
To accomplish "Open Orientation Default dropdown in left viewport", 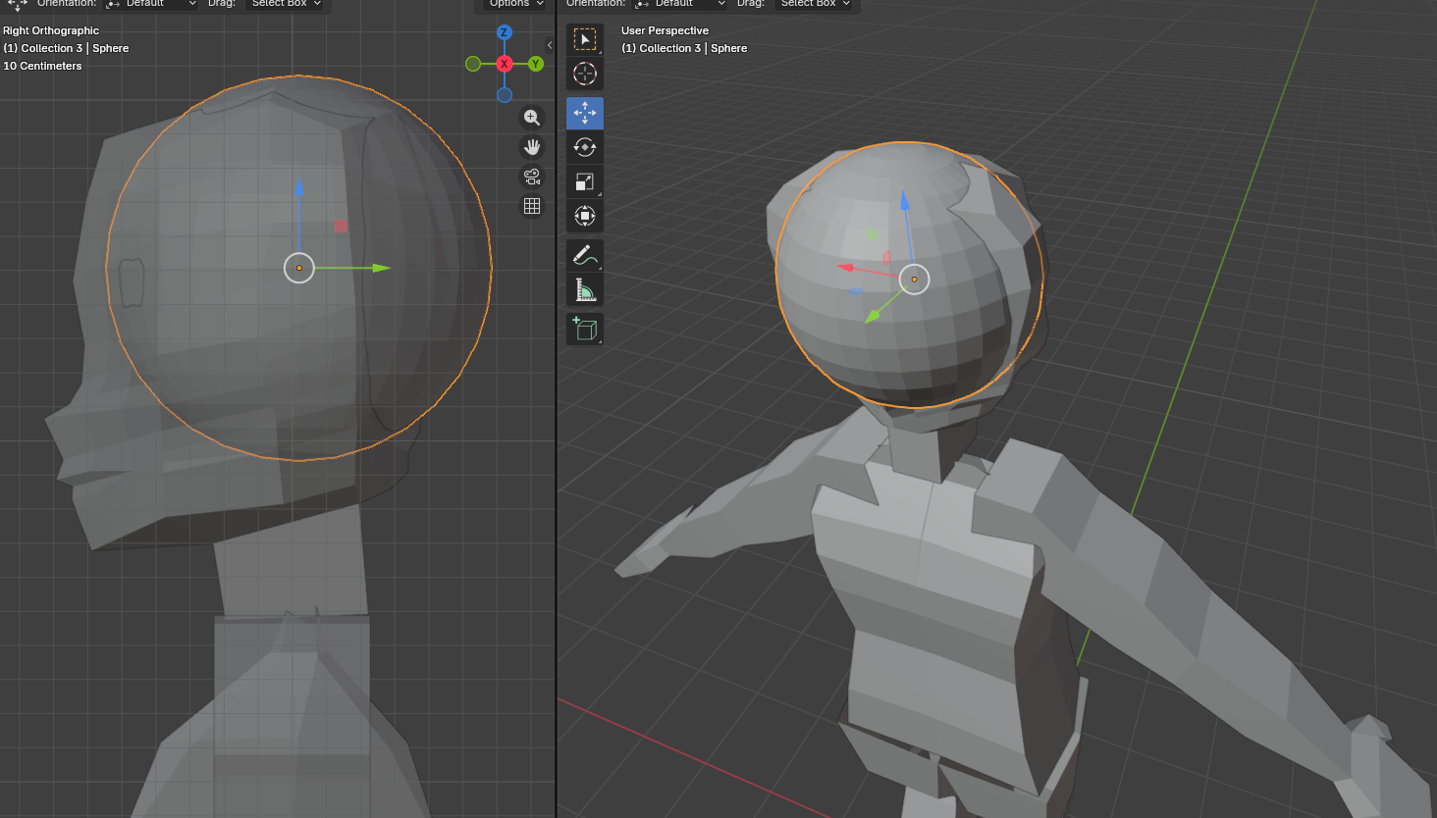I will (x=152, y=4).
